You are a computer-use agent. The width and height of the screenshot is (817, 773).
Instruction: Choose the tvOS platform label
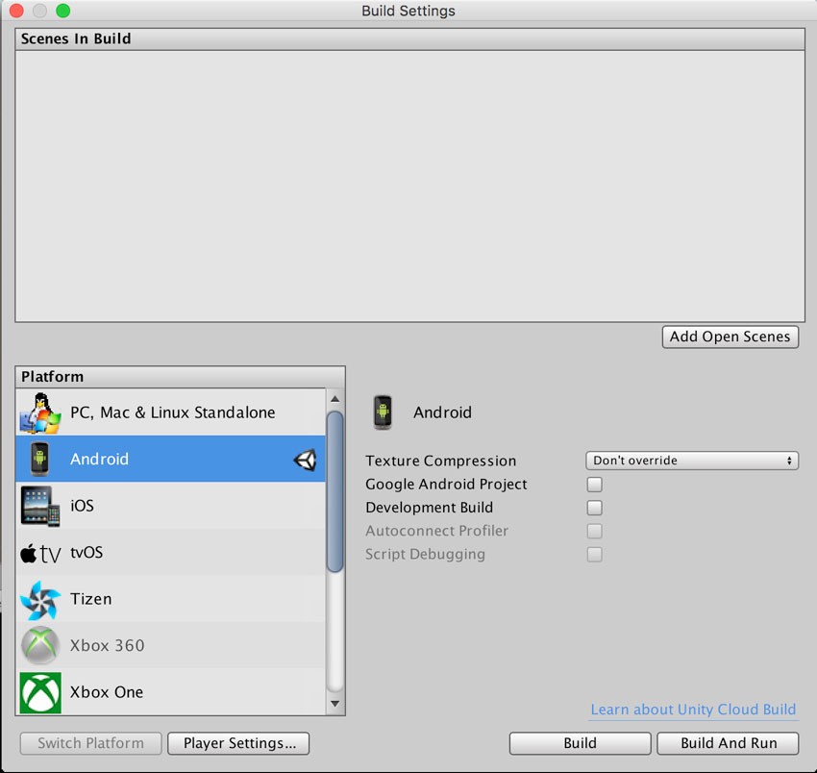point(87,553)
